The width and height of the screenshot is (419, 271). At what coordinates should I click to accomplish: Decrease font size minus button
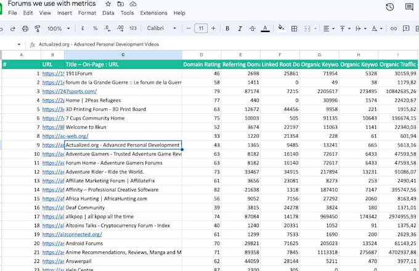189,28
